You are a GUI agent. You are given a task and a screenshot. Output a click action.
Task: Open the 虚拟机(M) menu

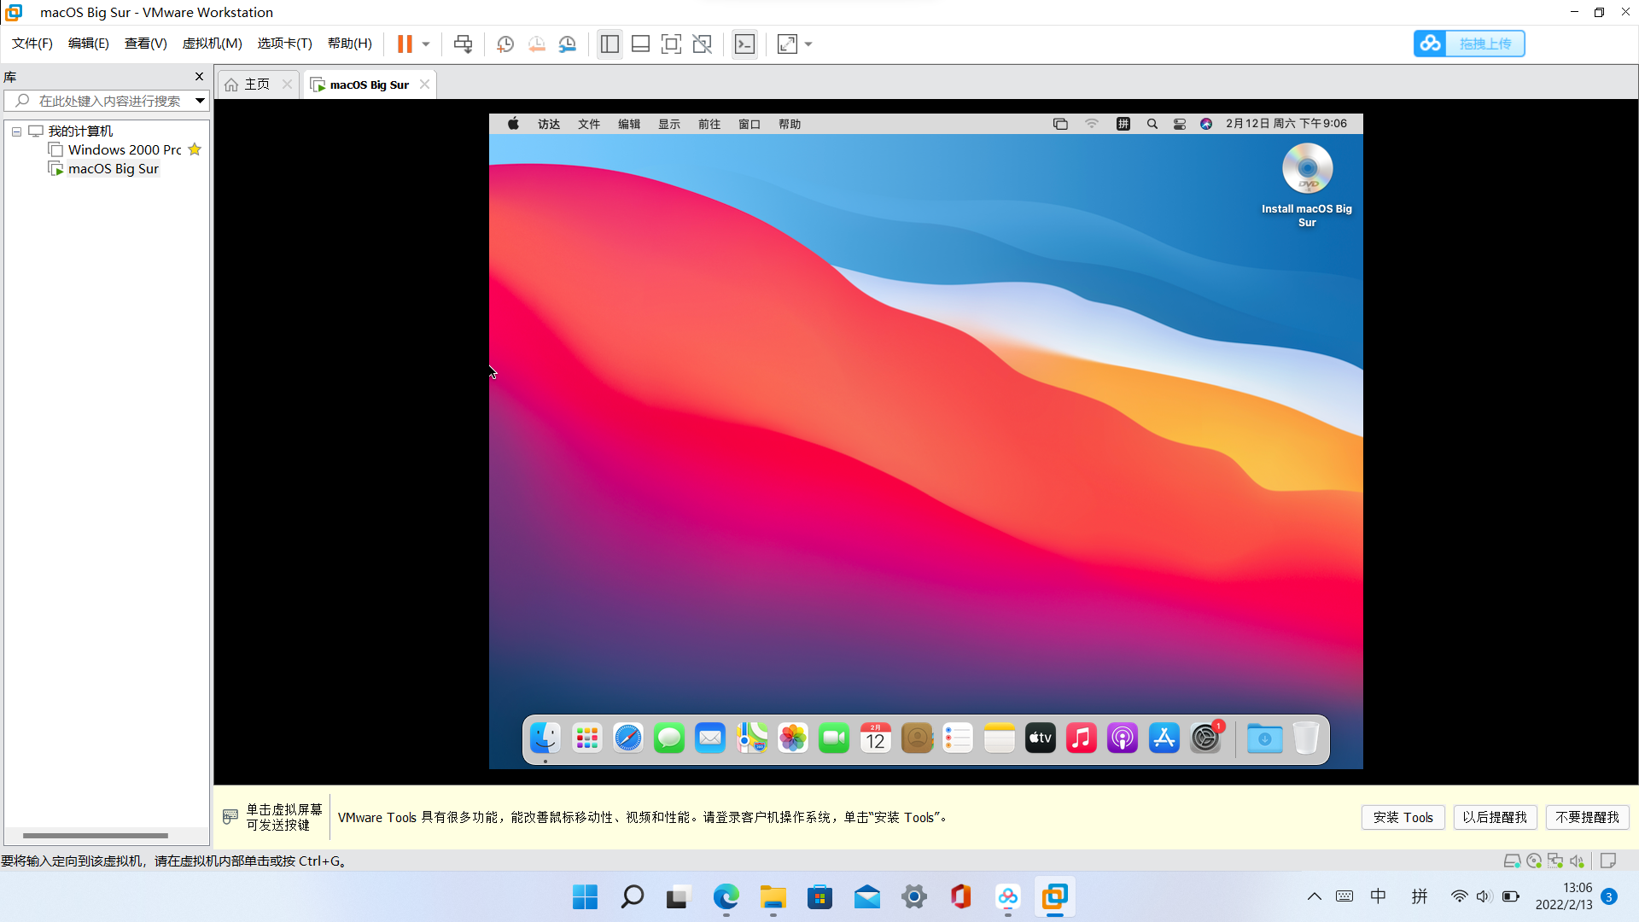(x=212, y=44)
